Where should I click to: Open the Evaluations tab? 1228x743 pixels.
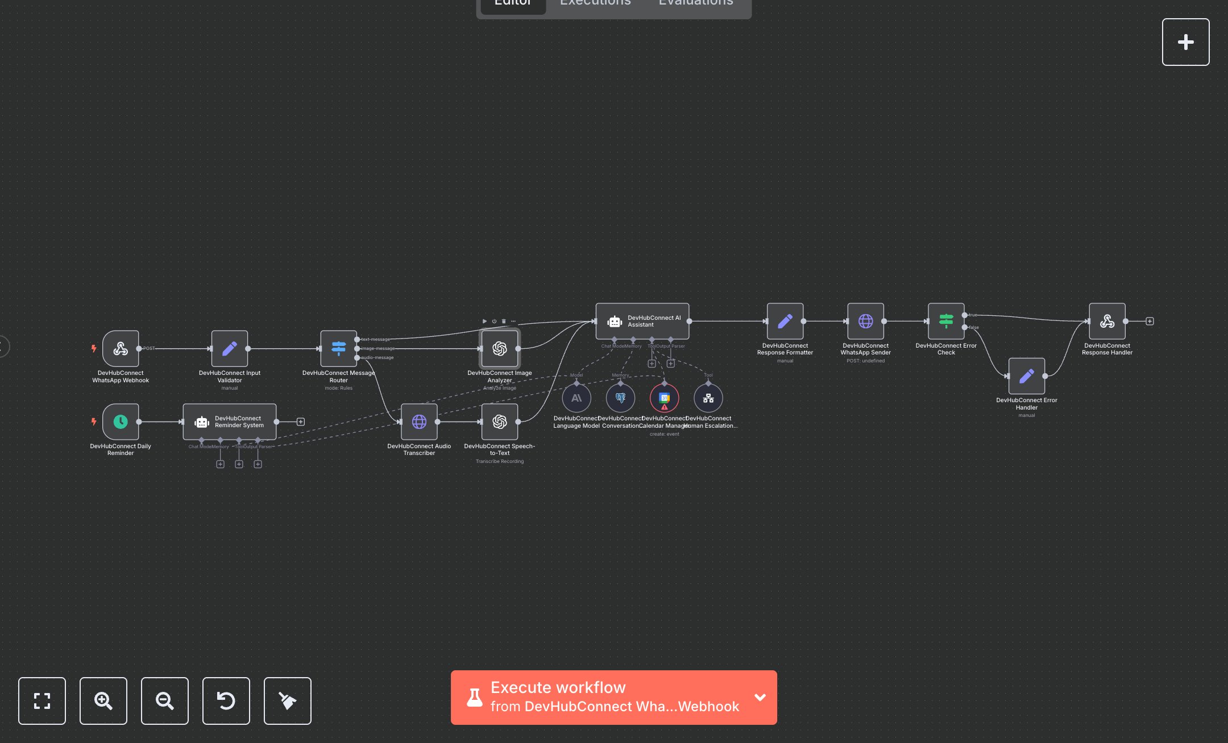click(x=695, y=3)
